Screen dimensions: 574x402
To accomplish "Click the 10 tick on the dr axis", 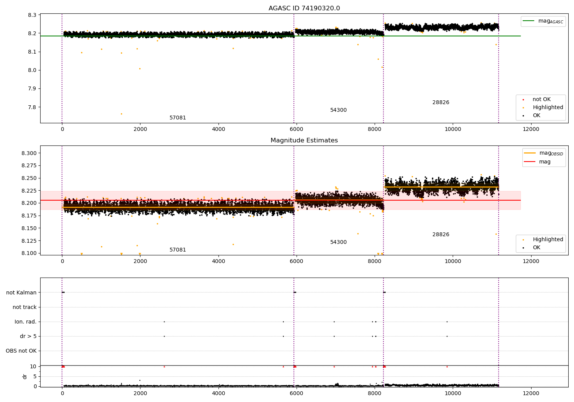I will [34, 366].
